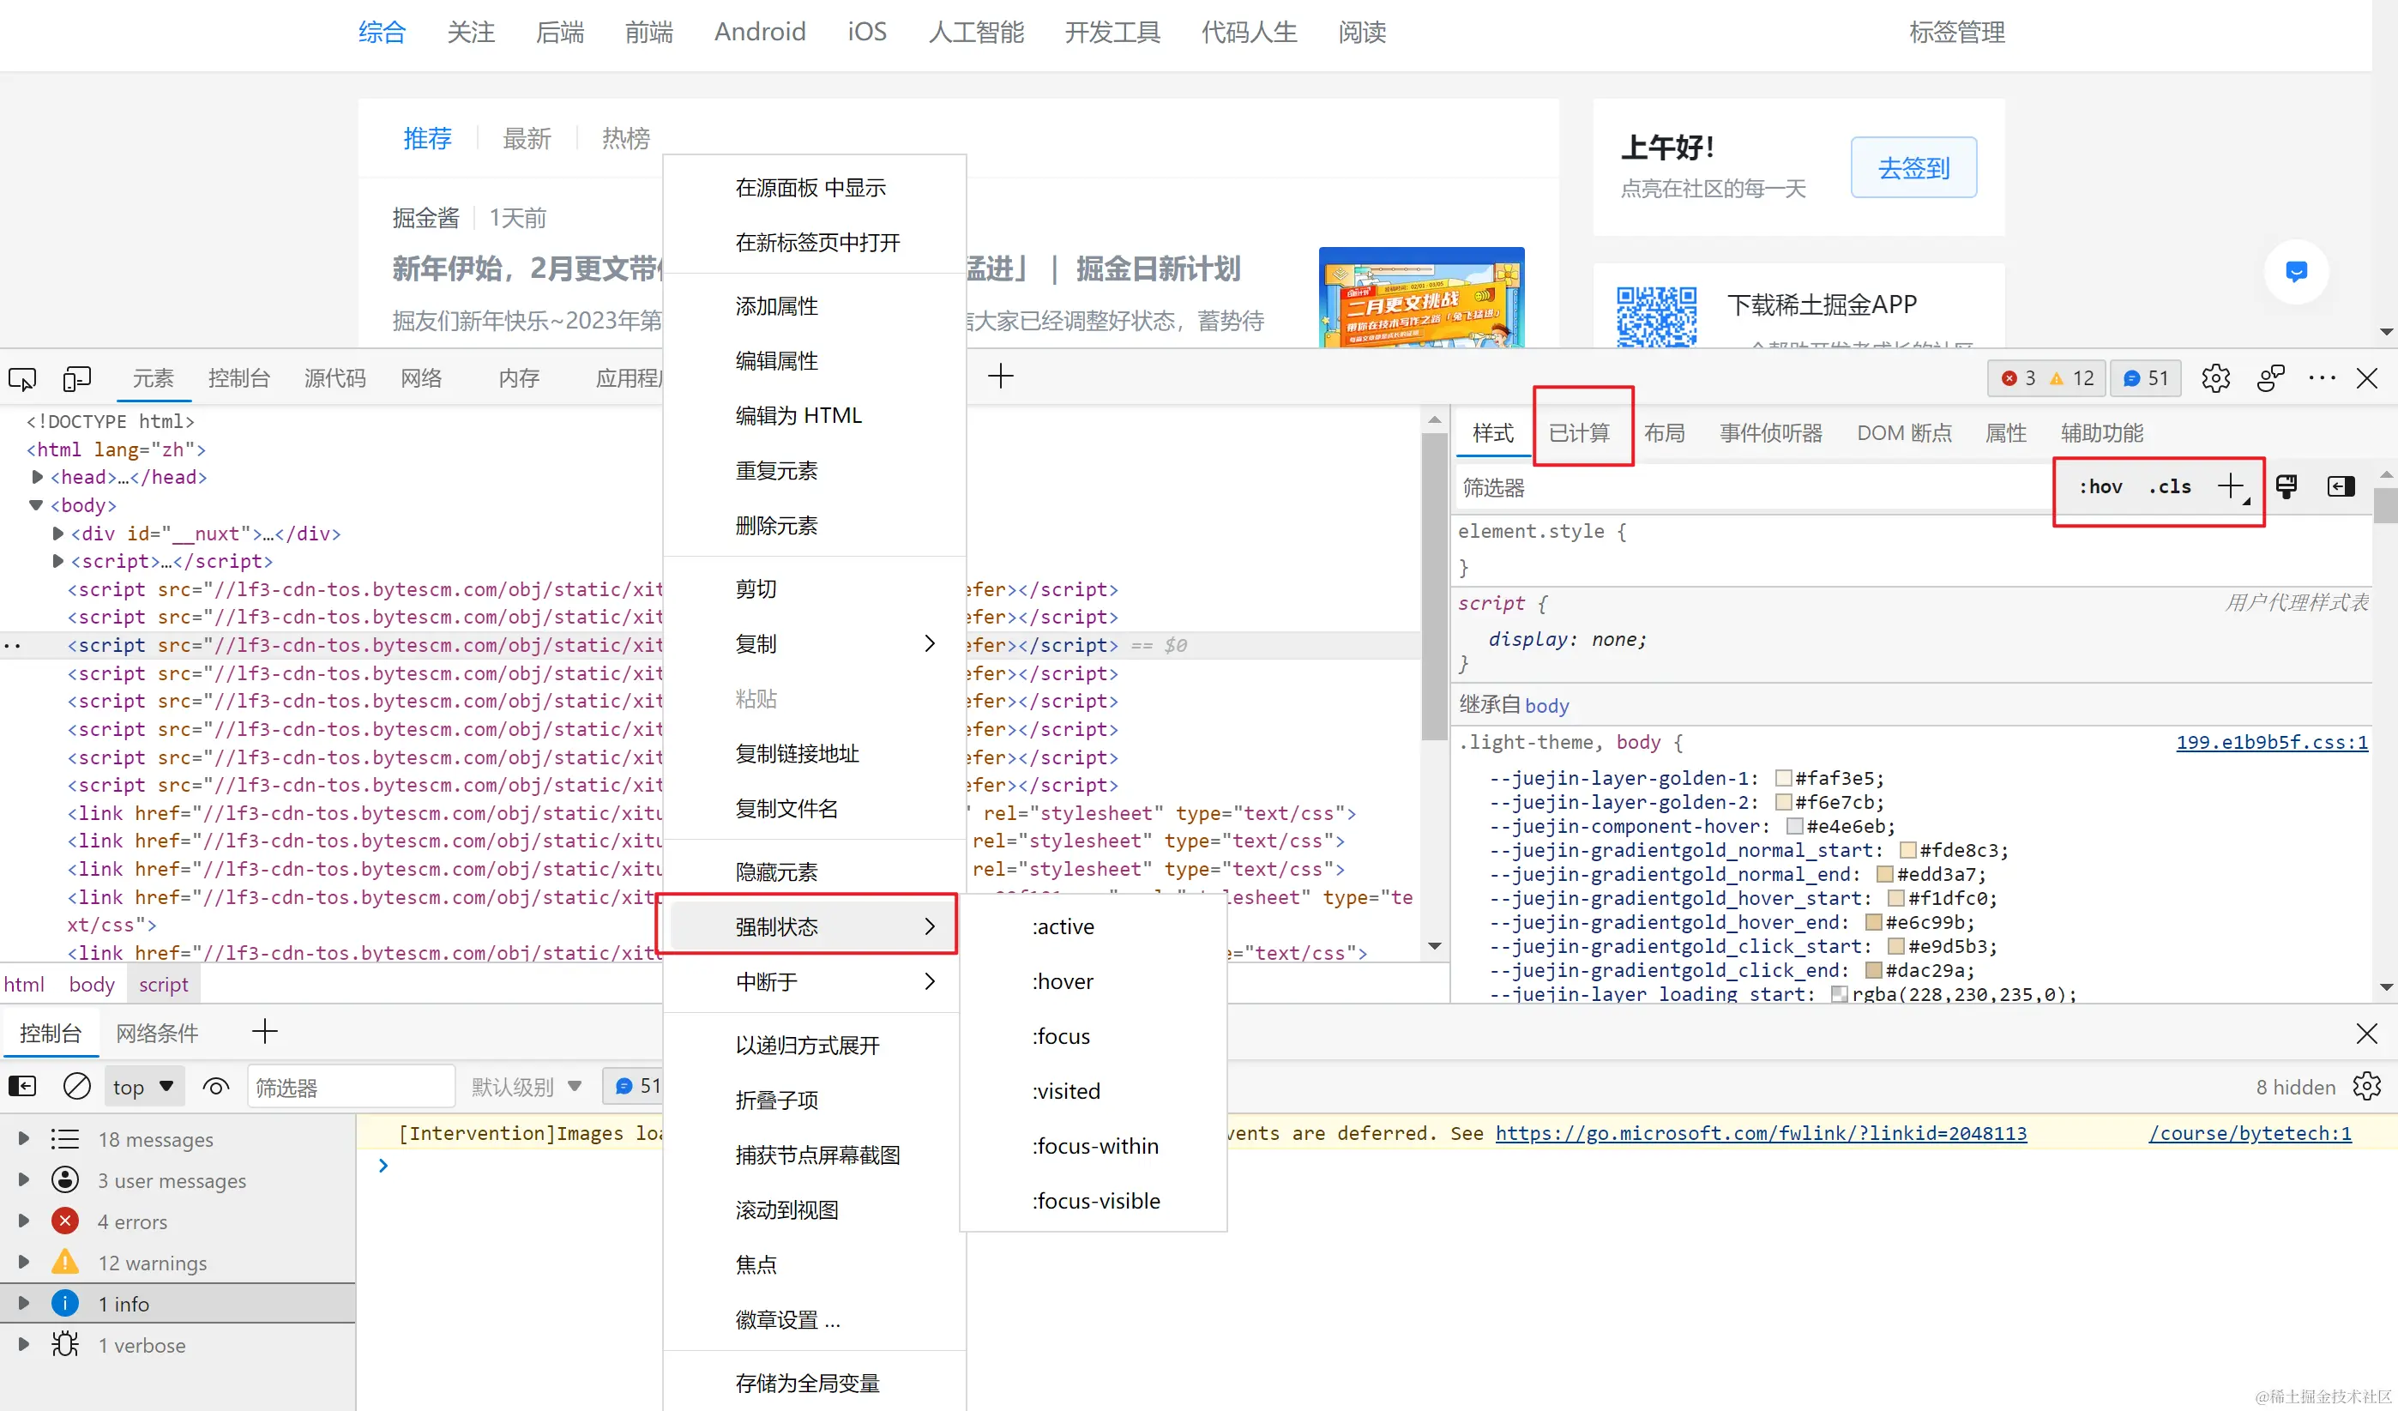2398x1411 pixels.
Task: Toggle the :hov element state panel
Action: (x=2100, y=486)
